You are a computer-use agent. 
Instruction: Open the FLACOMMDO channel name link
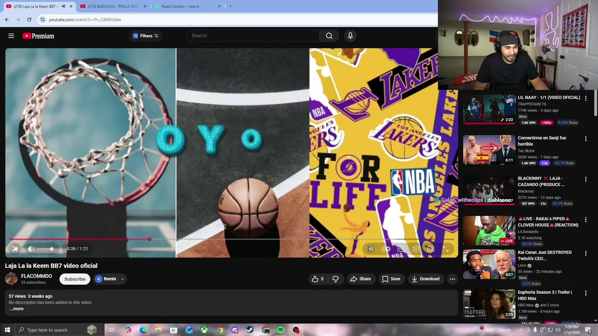36,276
